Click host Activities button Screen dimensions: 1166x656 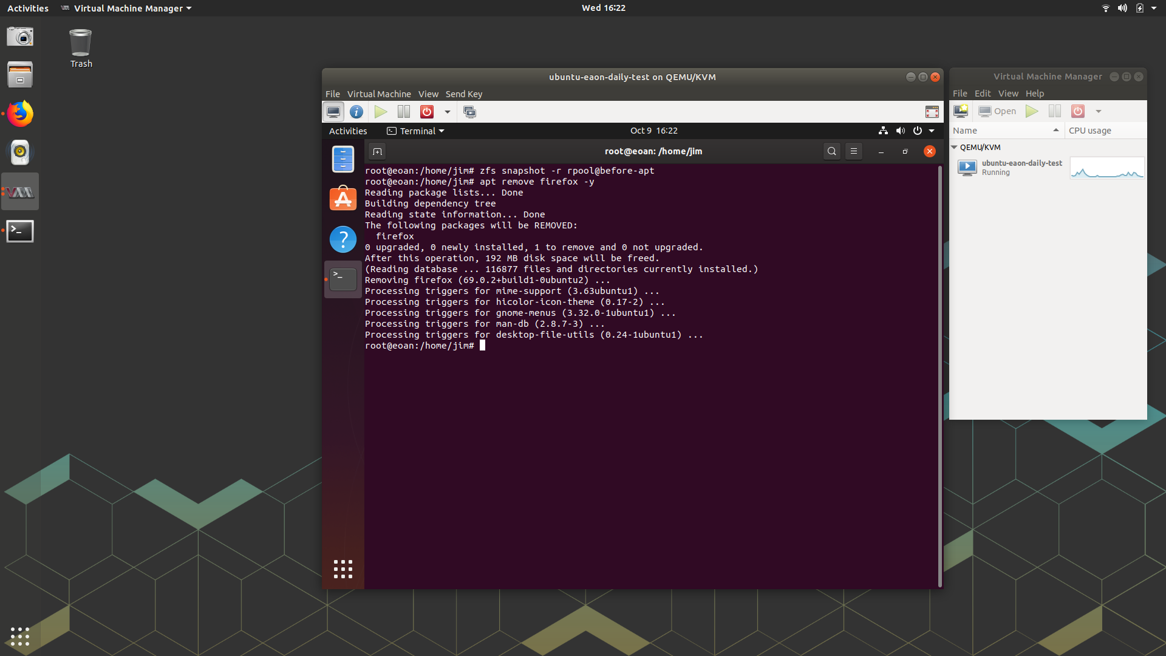pyautogui.click(x=28, y=8)
